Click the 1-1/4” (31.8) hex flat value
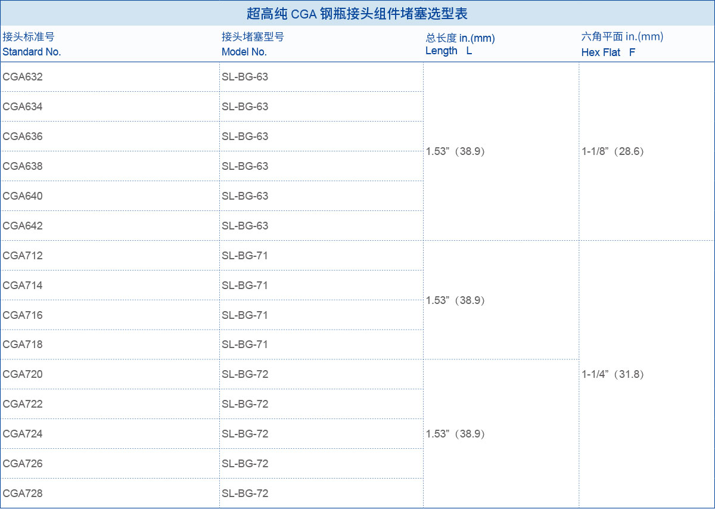 pos(613,374)
